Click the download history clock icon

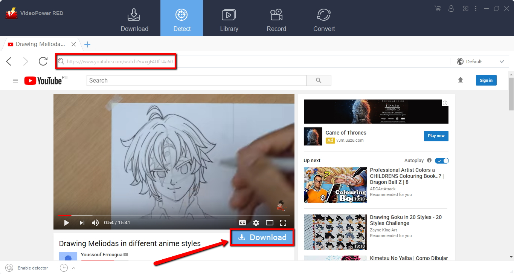tap(64, 268)
